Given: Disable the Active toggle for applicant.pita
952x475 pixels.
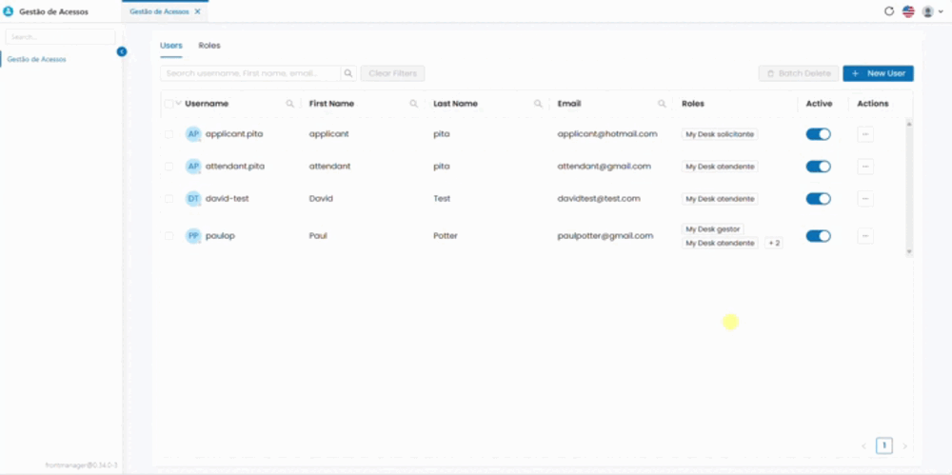Looking at the screenshot, I should coord(818,134).
